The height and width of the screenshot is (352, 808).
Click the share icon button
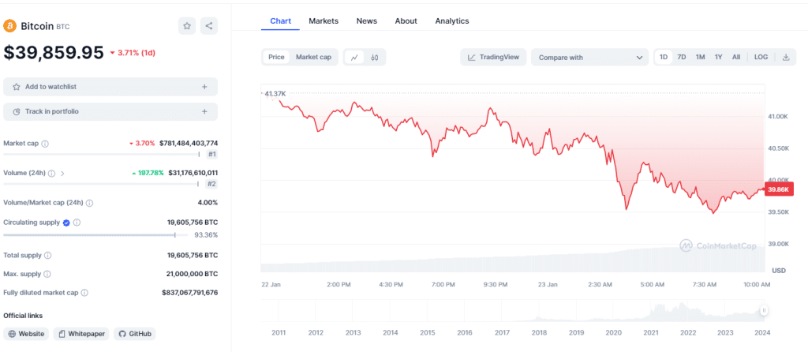point(208,26)
